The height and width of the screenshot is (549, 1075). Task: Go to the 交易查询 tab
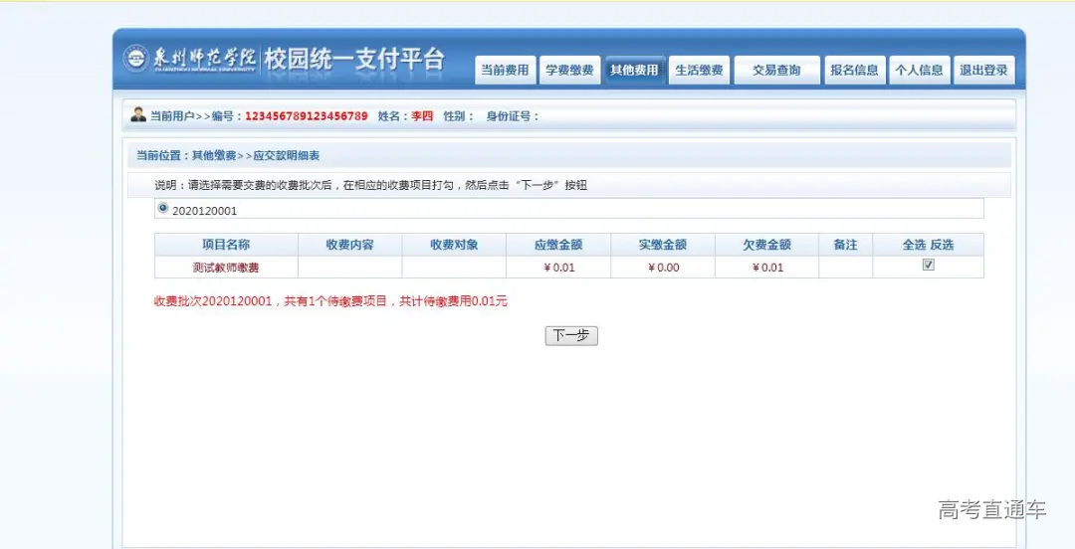[x=776, y=70]
